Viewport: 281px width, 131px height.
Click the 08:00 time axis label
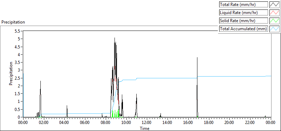(x=106, y=123)
